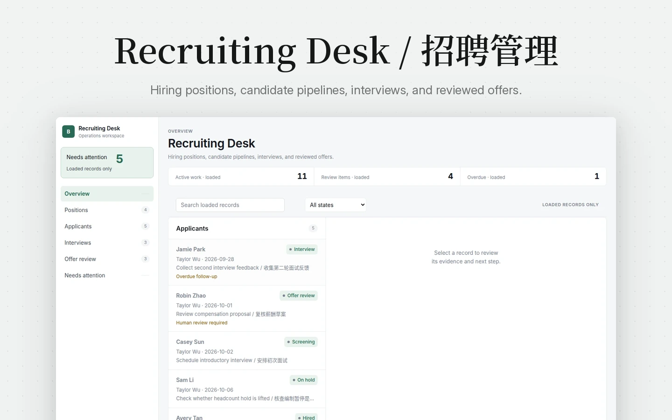Open the Avery Tan applicant record
The width and height of the screenshot is (672, 420).
click(x=247, y=414)
